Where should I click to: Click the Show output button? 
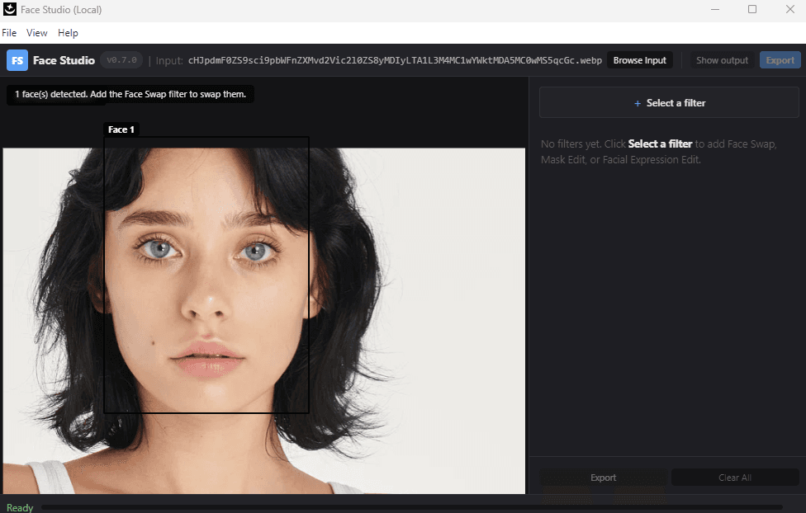tap(722, 60)
